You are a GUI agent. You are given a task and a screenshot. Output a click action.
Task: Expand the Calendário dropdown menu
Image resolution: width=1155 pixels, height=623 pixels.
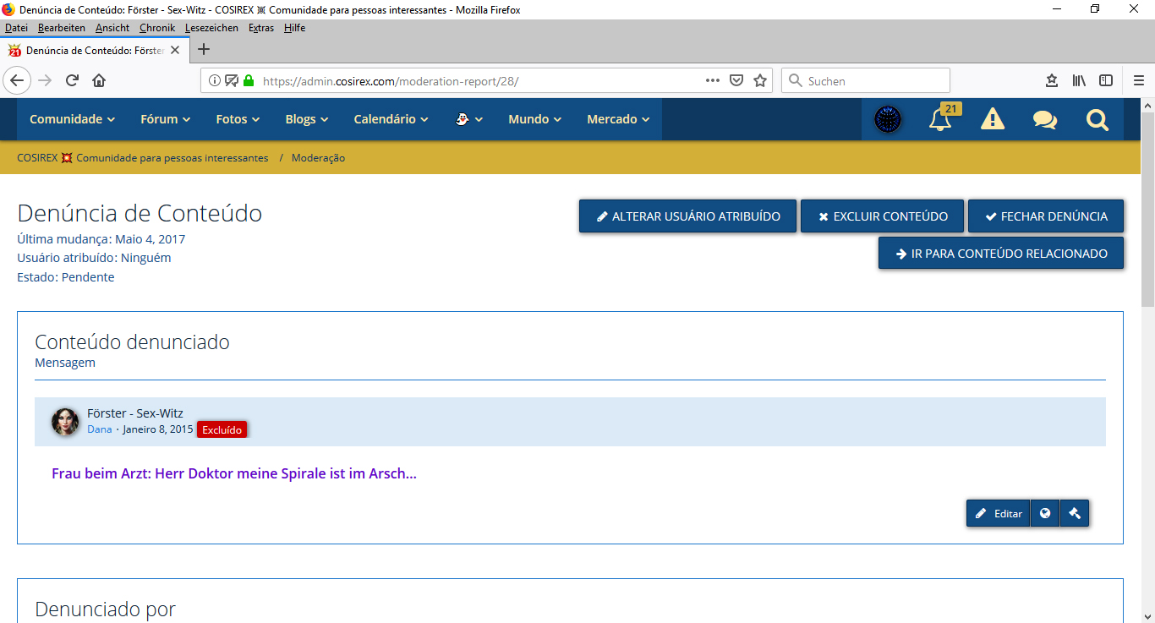(x=391, y=119)
